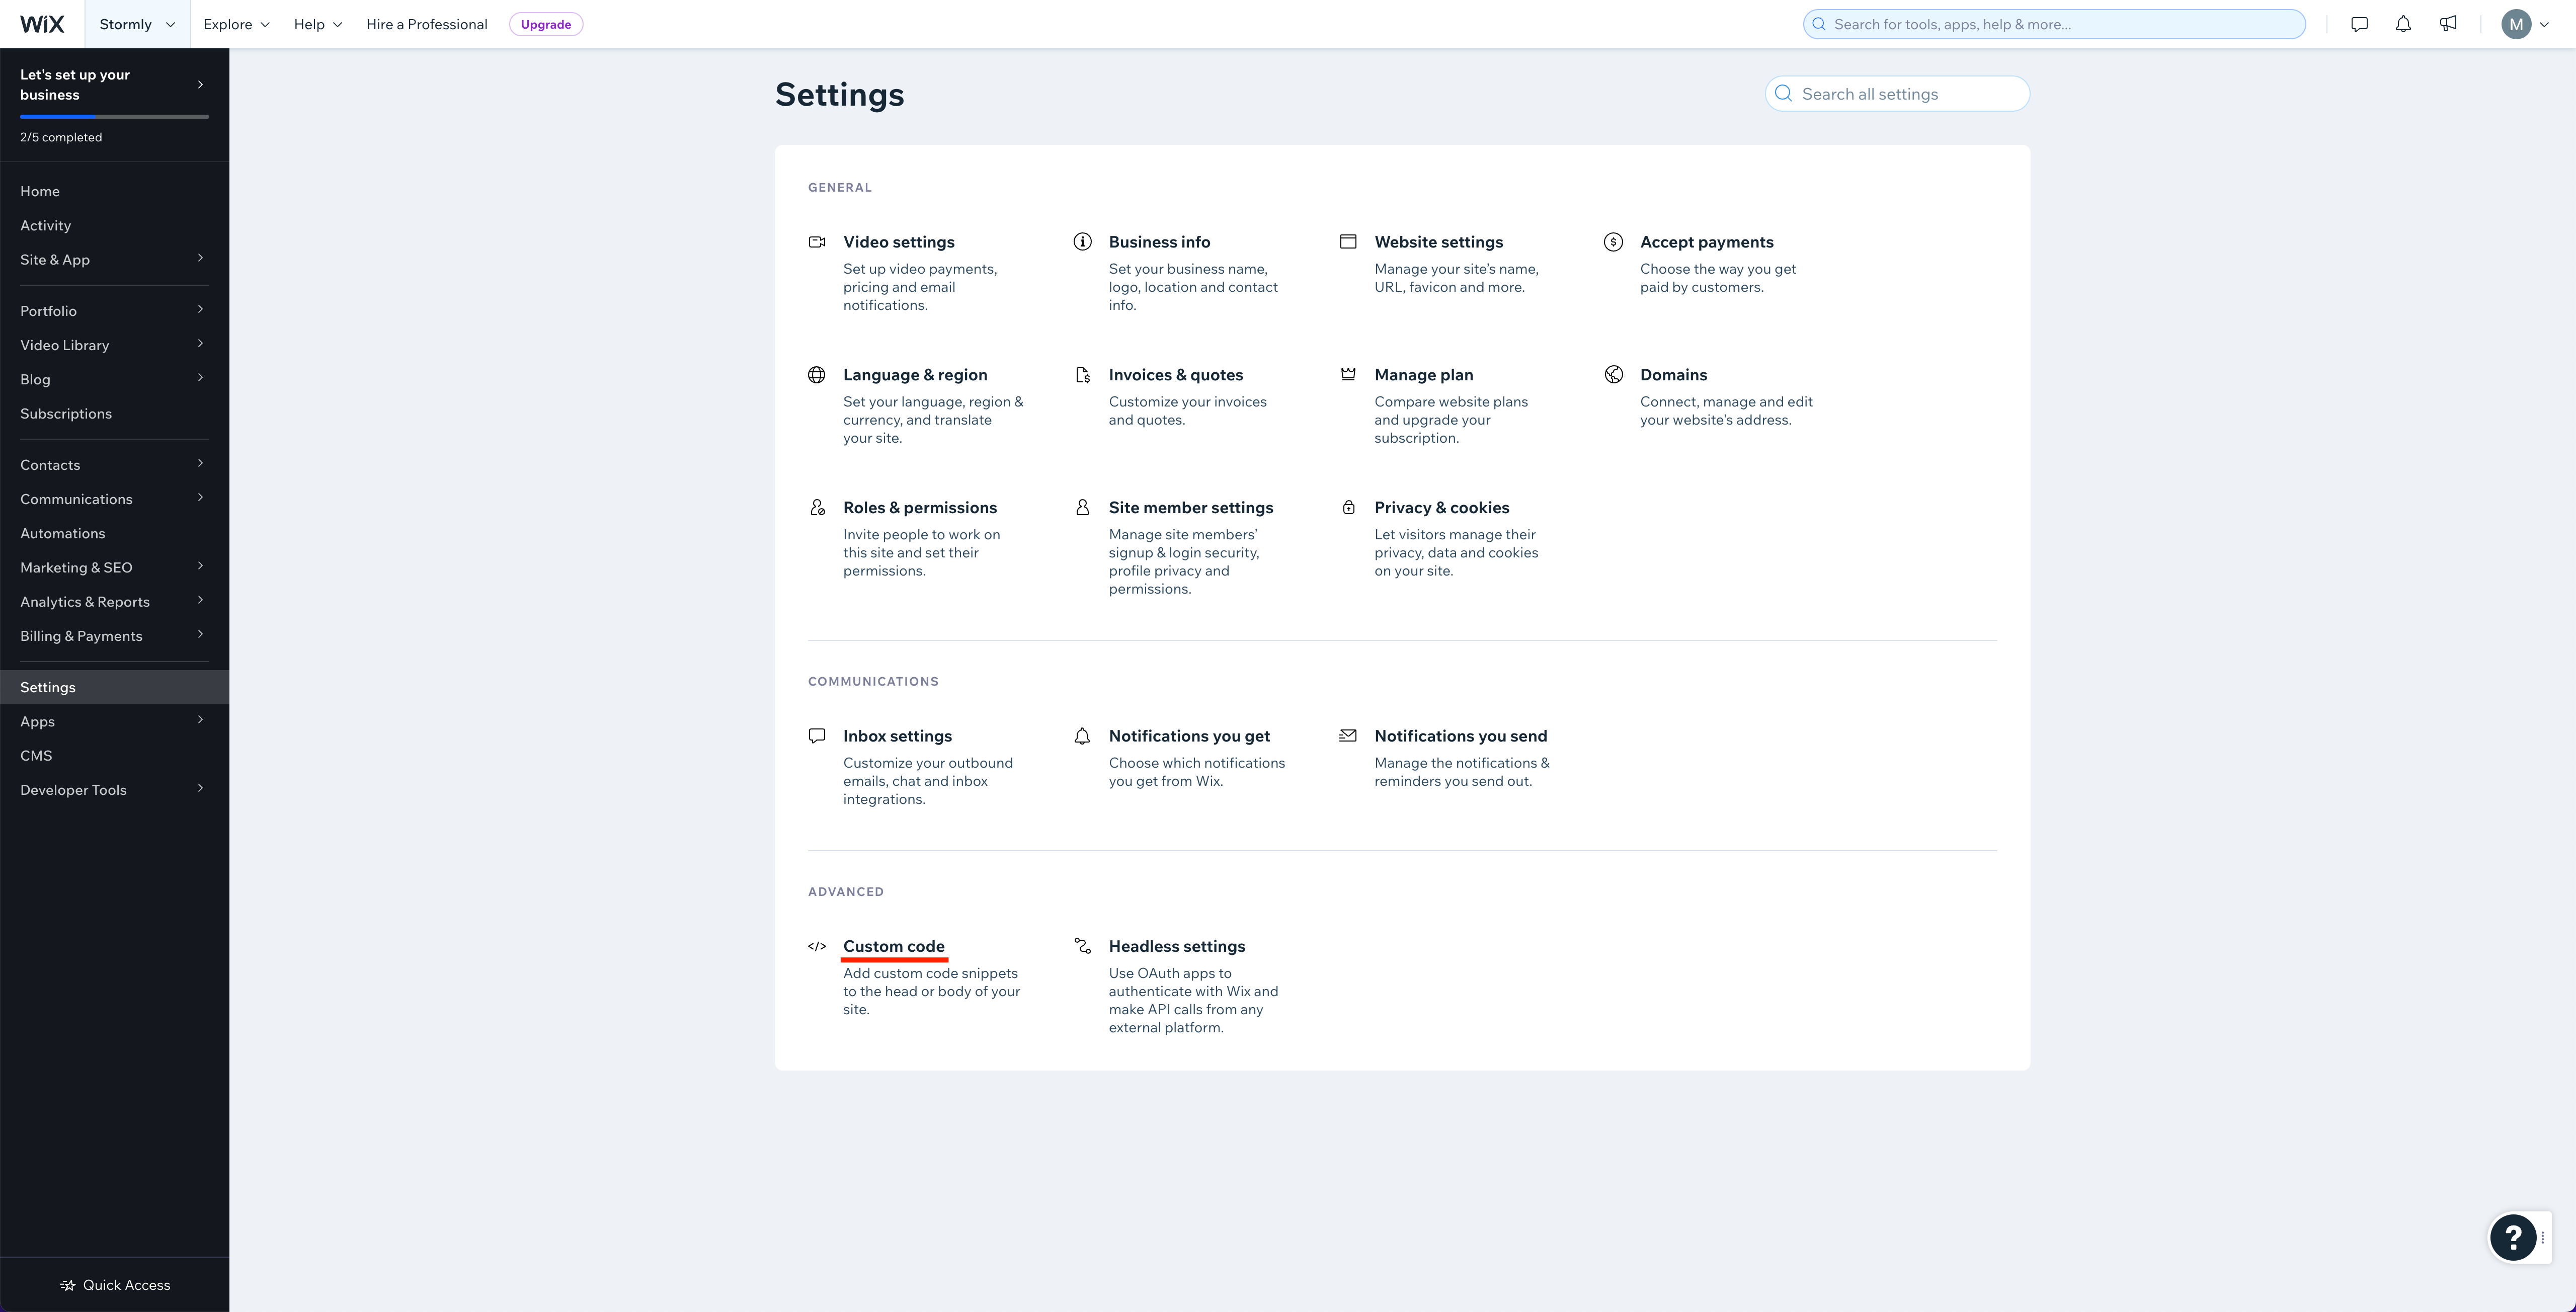Select Settings in the sidebar
This screenshot has height=1312, width=2576.
pyautogui.click(x=114, y=687)
